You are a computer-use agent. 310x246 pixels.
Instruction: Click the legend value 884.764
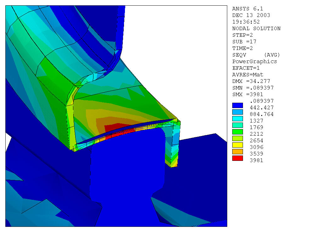262,114
